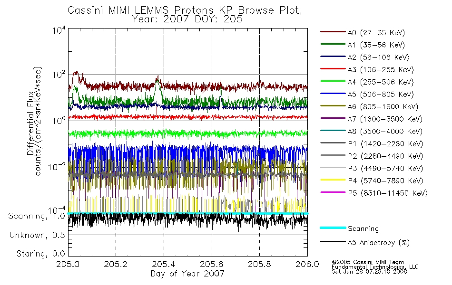Click the dark green A1 legend line
The height and width of the screenshot is (285, 452).
pos(333,44)
